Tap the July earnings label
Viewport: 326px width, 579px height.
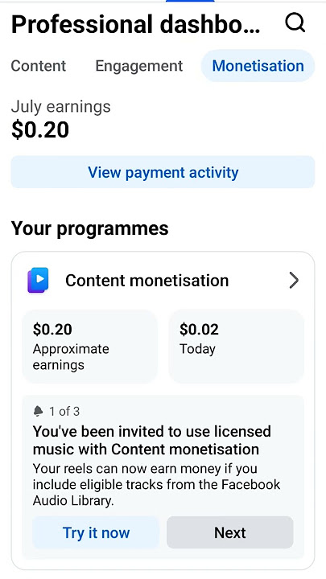[x=60, y=107]
